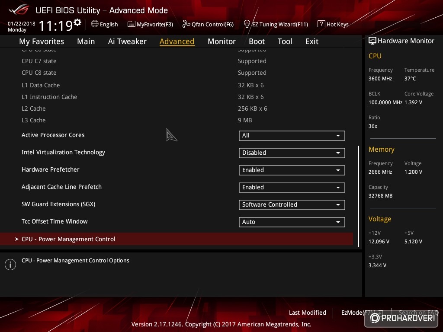443x332 pixels.
Task: Click the 1.392 V core voltage value
Action: tap(413, 102)
